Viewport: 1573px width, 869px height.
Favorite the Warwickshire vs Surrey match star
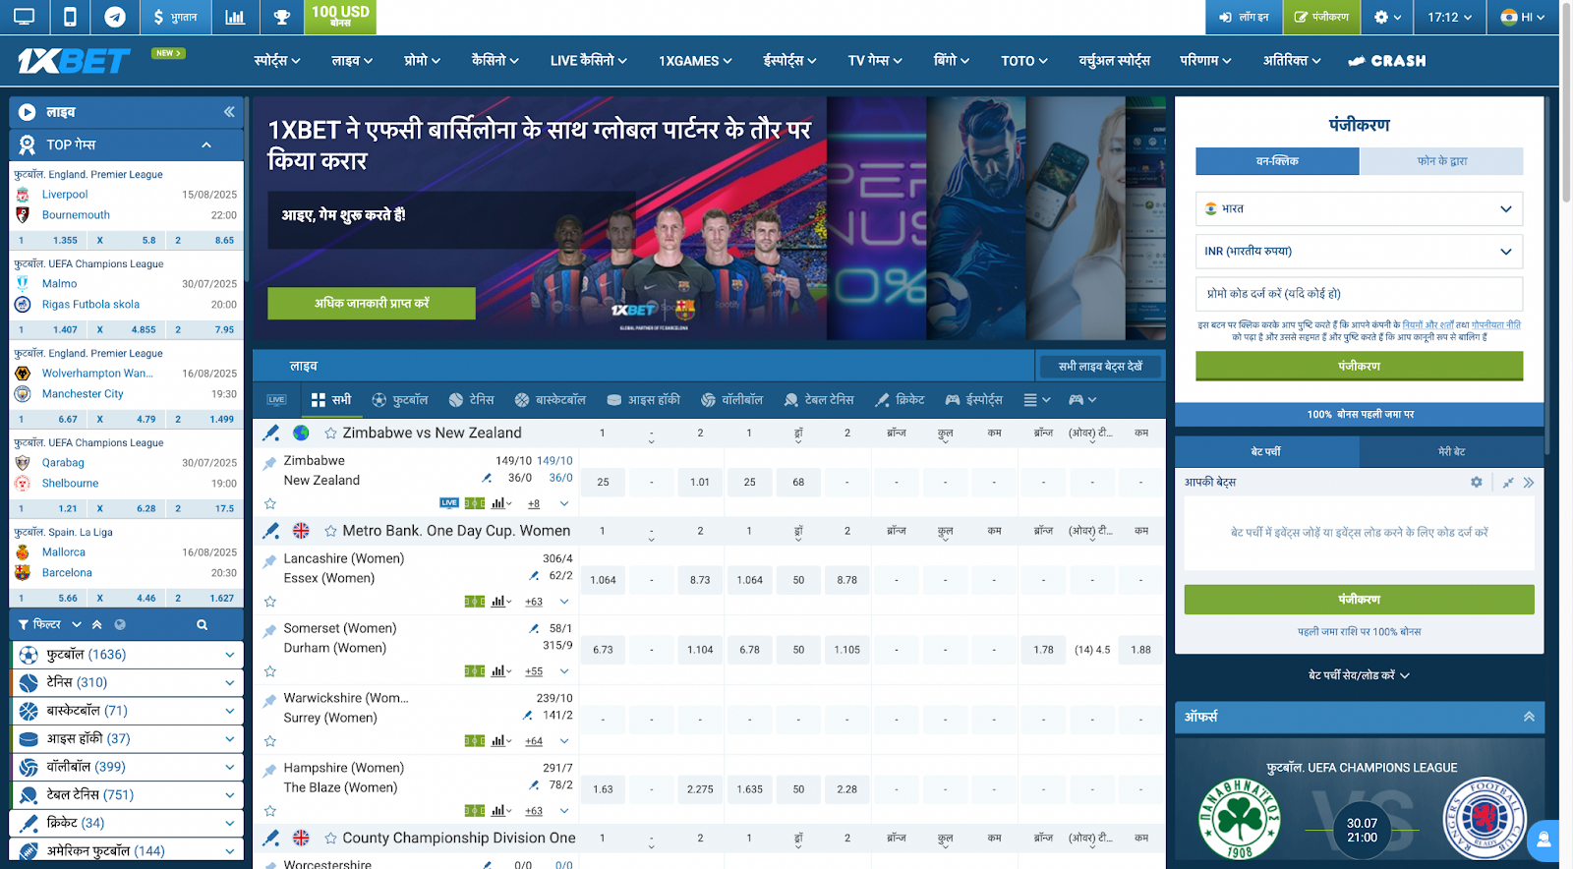tap(270, 741)
